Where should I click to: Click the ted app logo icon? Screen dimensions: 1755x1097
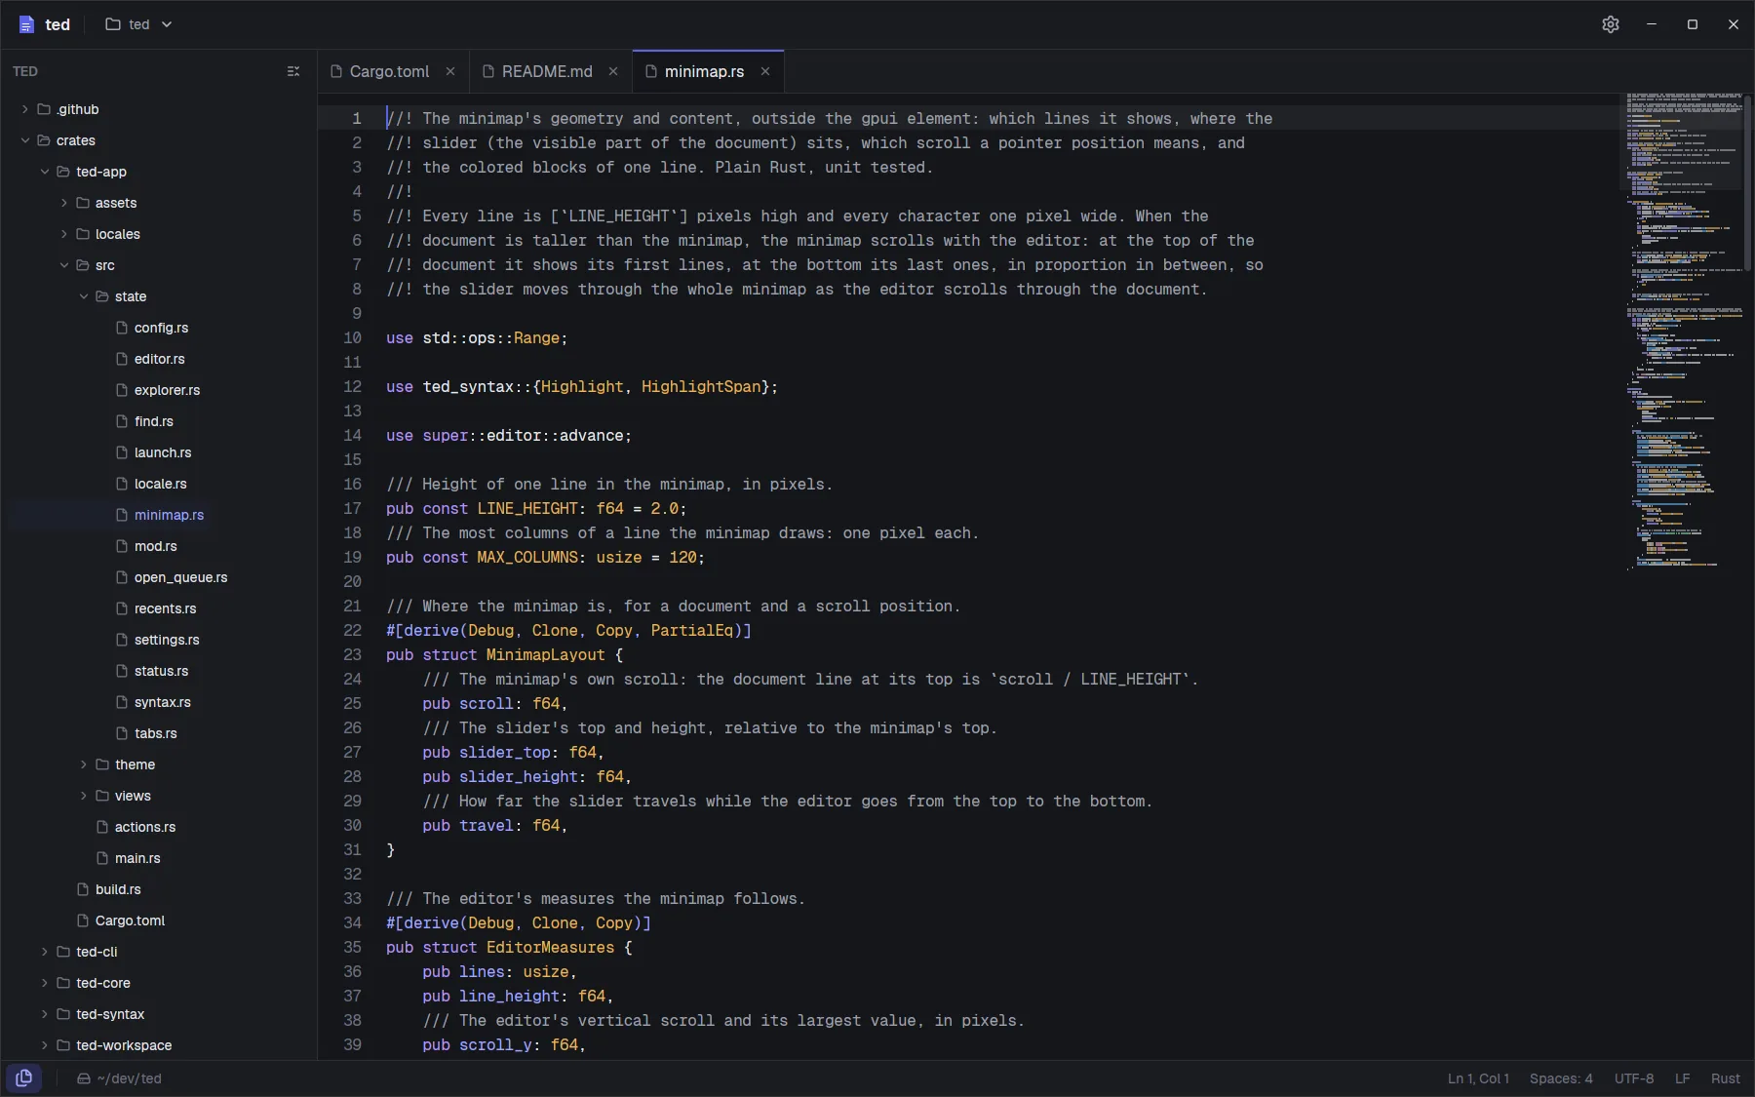[x=26, y=24]
